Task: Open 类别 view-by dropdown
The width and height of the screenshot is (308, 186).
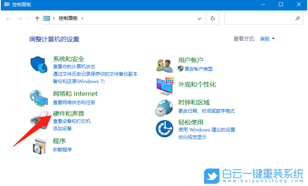Action: pos(267,39)
